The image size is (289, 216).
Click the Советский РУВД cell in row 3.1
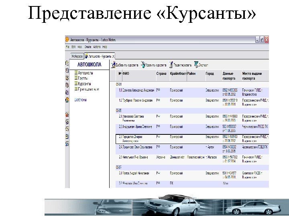click(x=252, y=175)
